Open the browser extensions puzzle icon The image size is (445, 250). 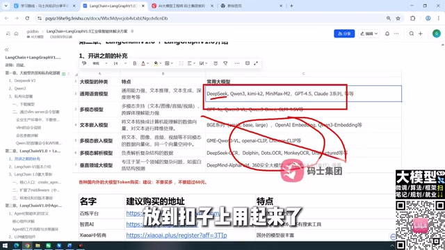click(412, 18)
